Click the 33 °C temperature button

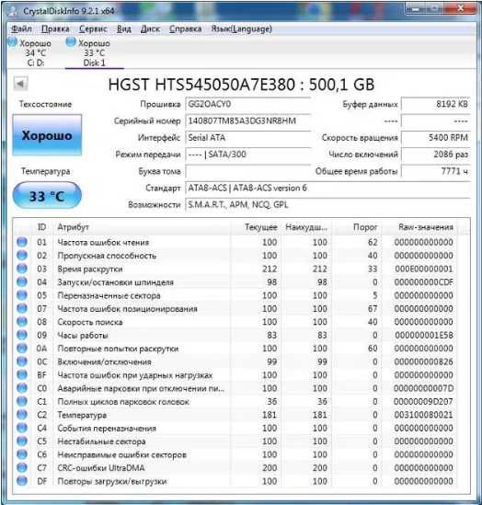click(x=47, y=196)
